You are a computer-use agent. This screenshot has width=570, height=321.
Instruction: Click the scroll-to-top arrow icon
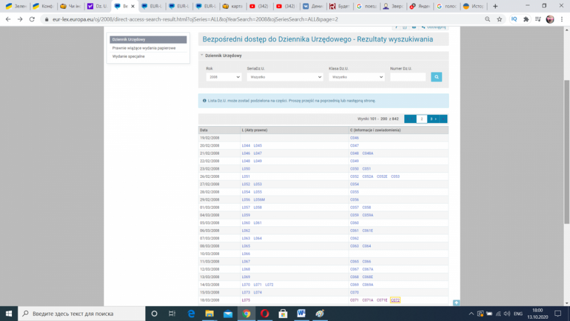[457, 302]
